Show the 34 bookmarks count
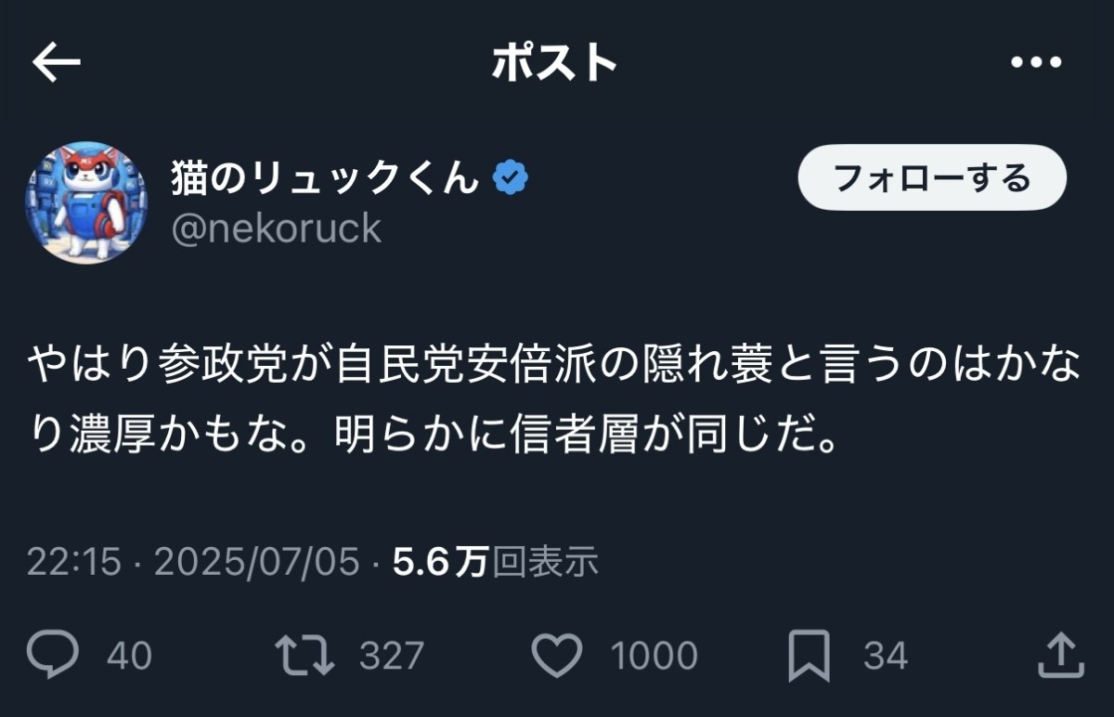The image size is (1114, 717). coord(885,656)
